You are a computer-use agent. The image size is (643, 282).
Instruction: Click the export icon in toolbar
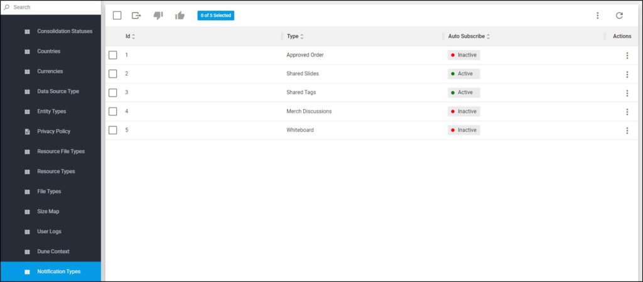click(x=136, y=16)
